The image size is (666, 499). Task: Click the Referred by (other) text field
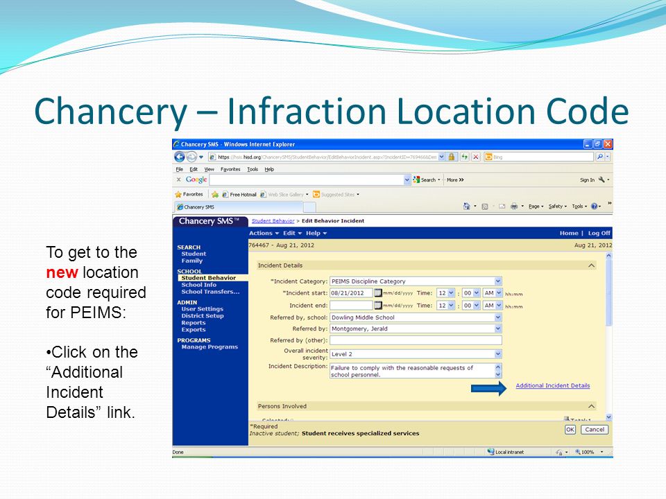[416, 340]
